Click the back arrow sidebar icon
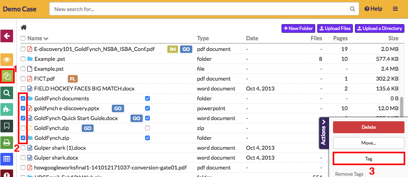 [7, 36]
